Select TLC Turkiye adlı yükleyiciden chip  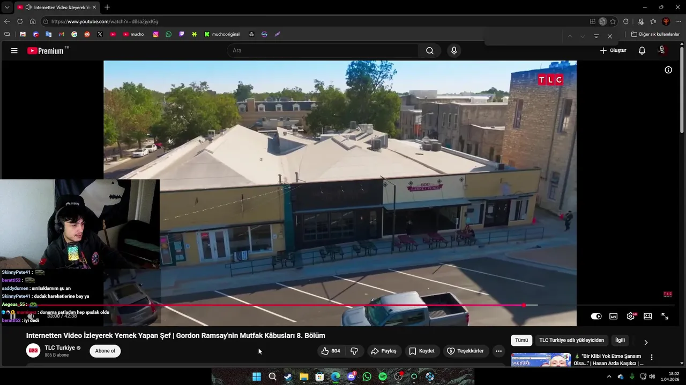571,340
